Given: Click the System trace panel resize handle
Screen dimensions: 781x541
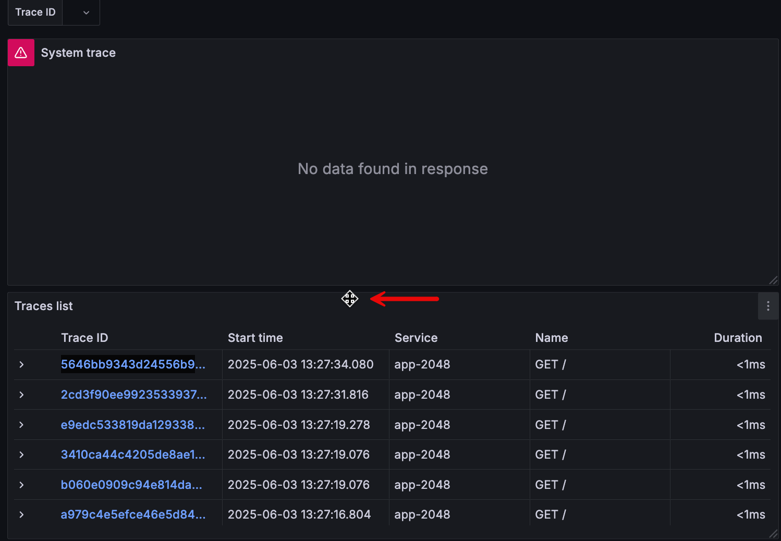Looking at the screenshot, I should 773,280.
